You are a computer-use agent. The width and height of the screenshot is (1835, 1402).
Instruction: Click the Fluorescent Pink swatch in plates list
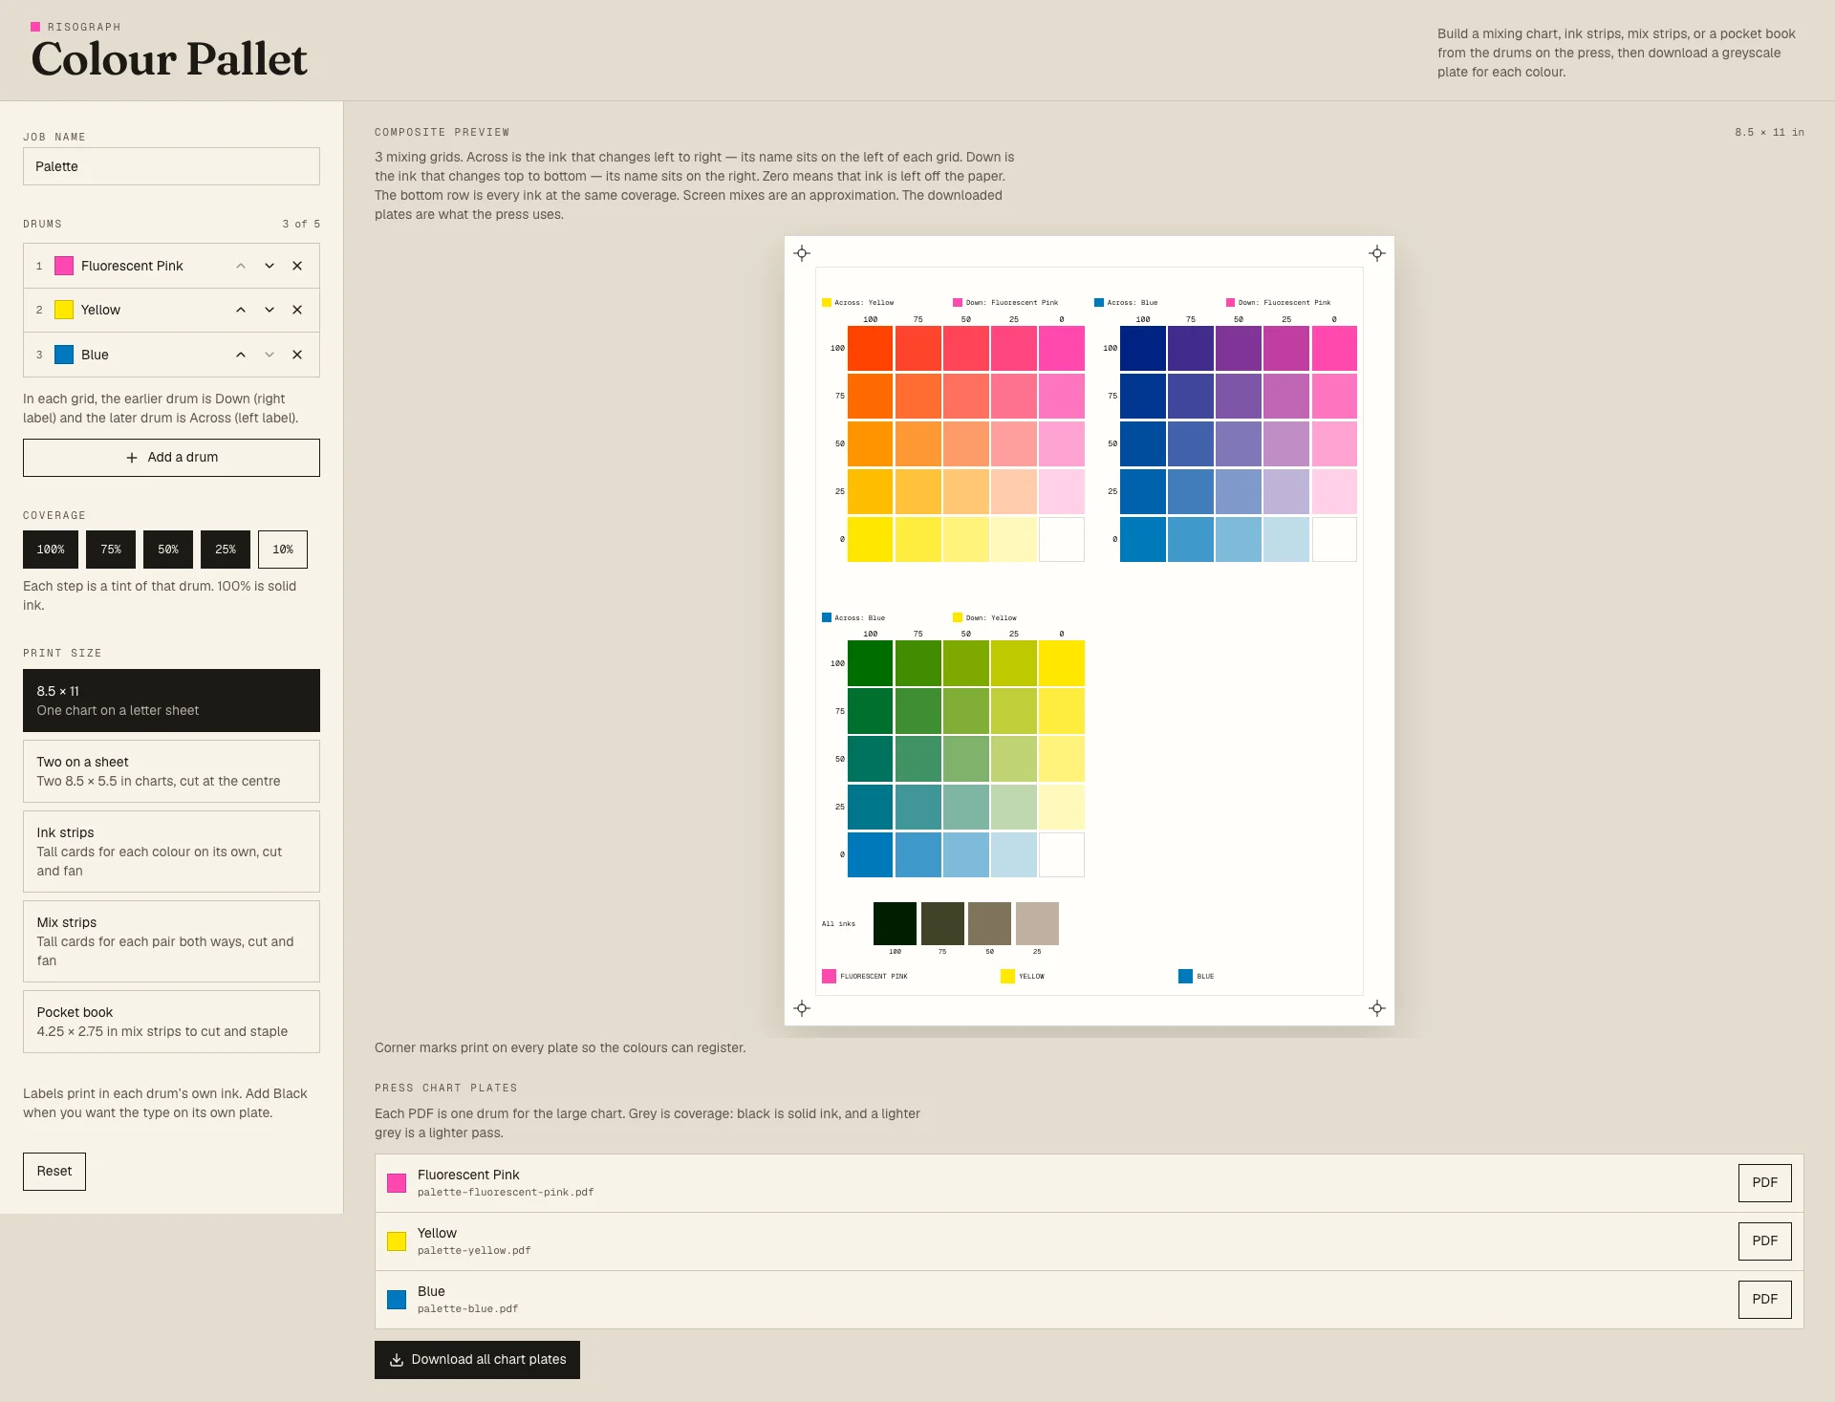coord(397,1183)
